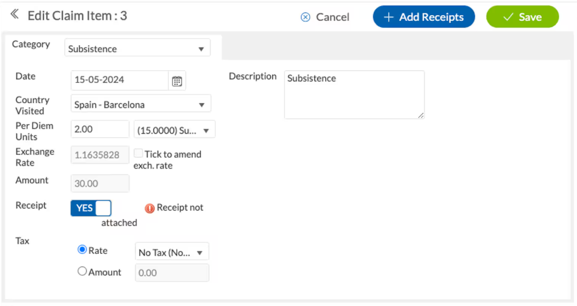
Task: Open the No Tax rate dropdown
Action: [x=172, y=252]
